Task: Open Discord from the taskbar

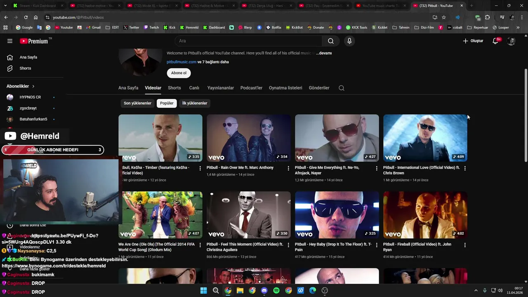Action: pos(264,290)
